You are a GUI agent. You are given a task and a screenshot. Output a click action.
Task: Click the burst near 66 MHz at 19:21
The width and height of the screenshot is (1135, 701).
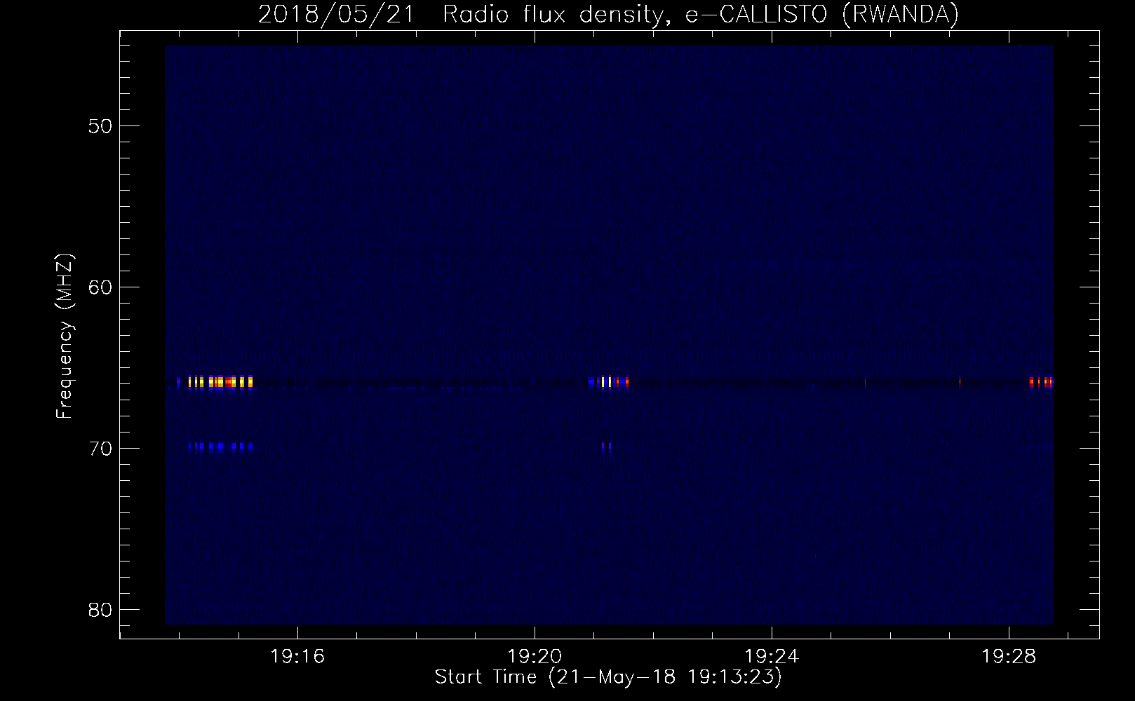click(x=608, y=382)
